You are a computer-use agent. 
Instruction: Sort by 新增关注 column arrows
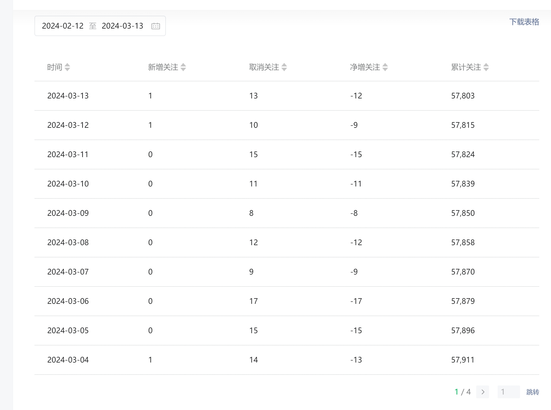[183, 67]
